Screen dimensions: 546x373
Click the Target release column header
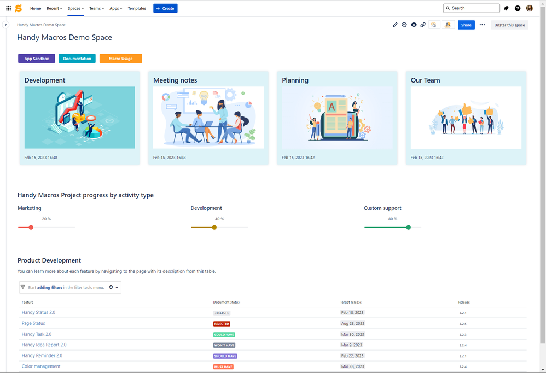tap(351, 302)
